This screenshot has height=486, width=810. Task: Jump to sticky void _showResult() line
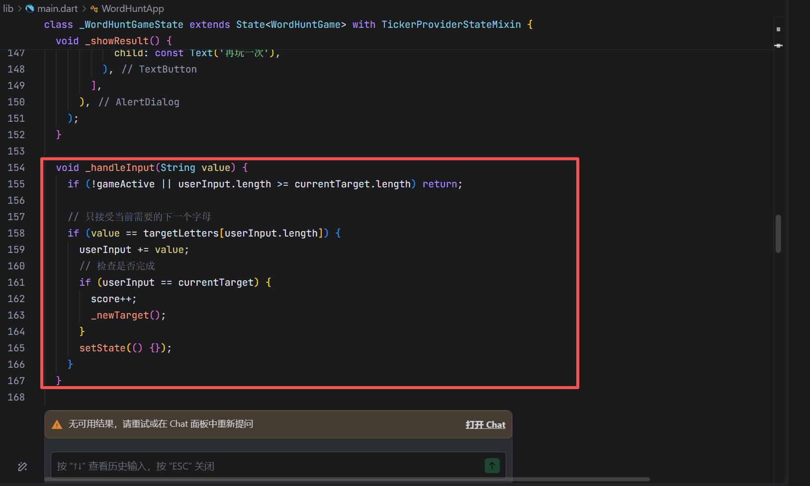(x=114, y=41)
